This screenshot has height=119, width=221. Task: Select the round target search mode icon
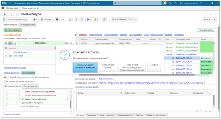coord(6,43)
